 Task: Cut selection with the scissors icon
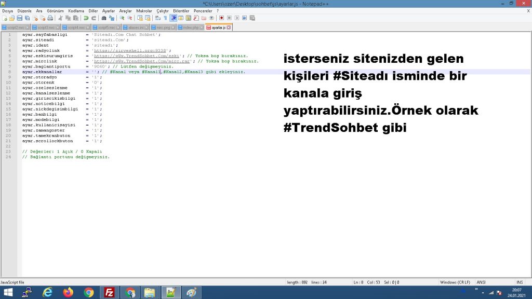(x=60, y=18)
